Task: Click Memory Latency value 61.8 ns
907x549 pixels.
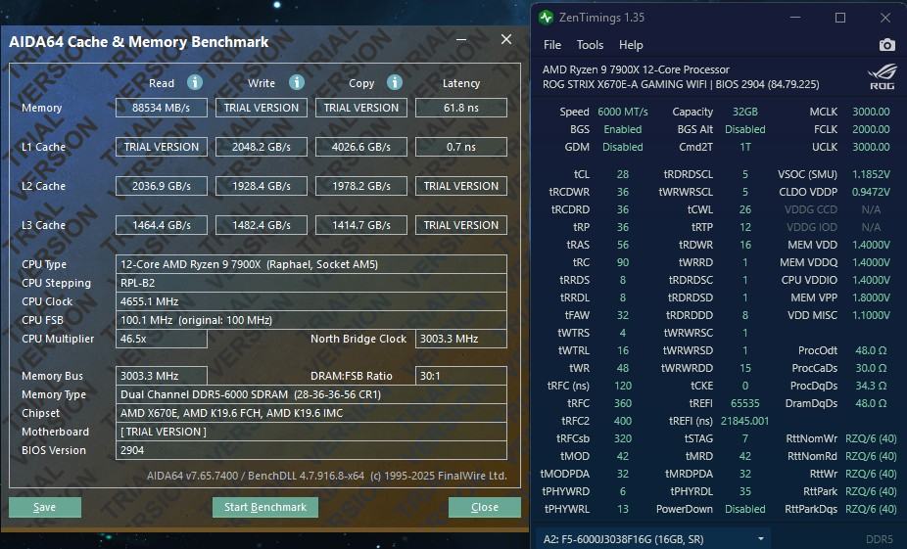Action: tap(461, 108)
